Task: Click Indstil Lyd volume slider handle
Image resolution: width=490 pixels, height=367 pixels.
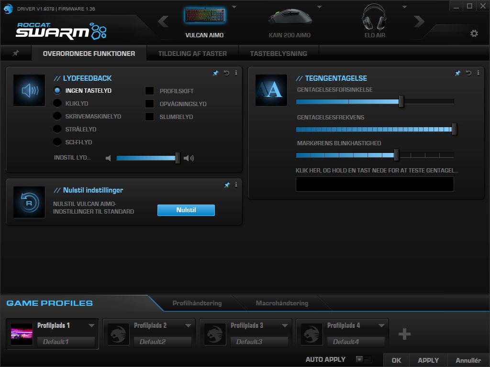Action: (x=178, y=158)
